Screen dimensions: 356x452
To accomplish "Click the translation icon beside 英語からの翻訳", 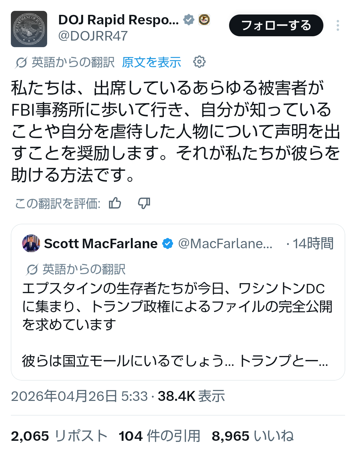I will [x=21, y=62].
